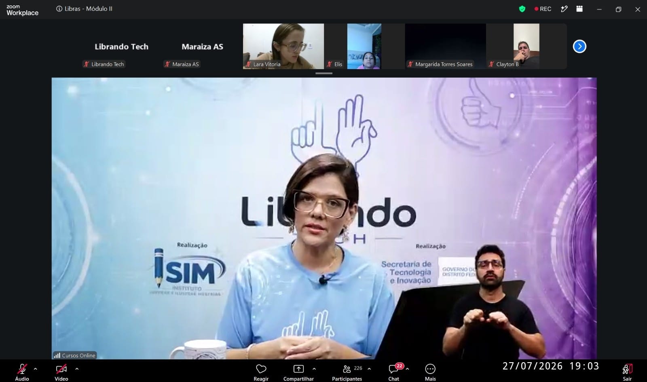Open meeting info icon beside Libras - Módulo II
647x382 pixels.
tap(59, 9)
